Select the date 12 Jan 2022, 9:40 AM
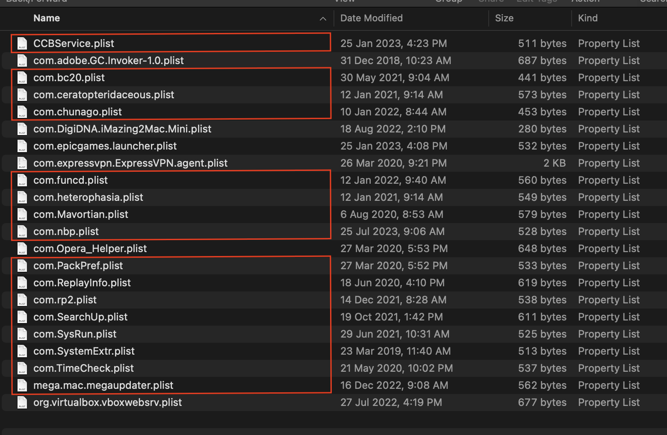 [393, 180]
